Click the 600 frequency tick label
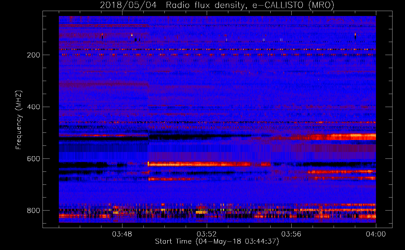Image resolution: width=405 pixels, height=250 pixels. pos(34,159)
